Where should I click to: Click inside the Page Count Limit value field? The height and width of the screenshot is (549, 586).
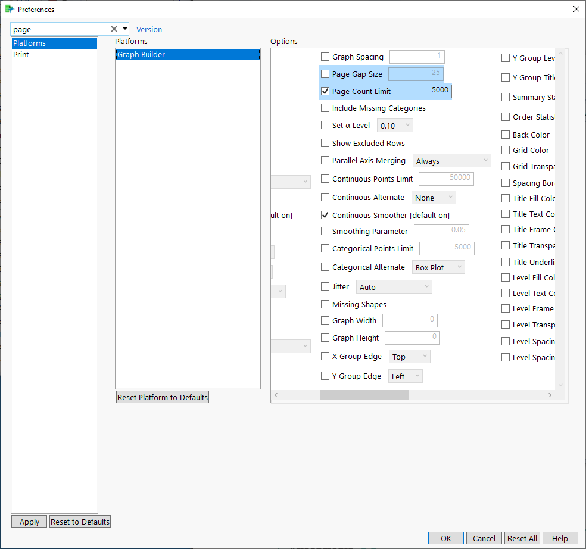point(423,91)
